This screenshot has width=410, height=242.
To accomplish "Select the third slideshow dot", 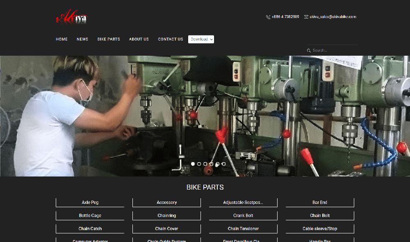I will pyautogui.click(x=205, y=164).
